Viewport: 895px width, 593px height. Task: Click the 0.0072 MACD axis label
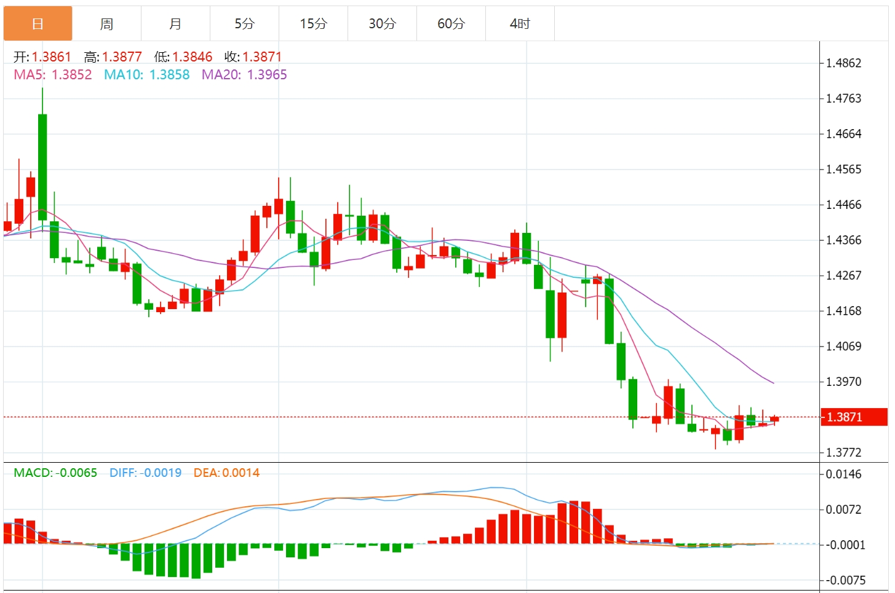844,509
